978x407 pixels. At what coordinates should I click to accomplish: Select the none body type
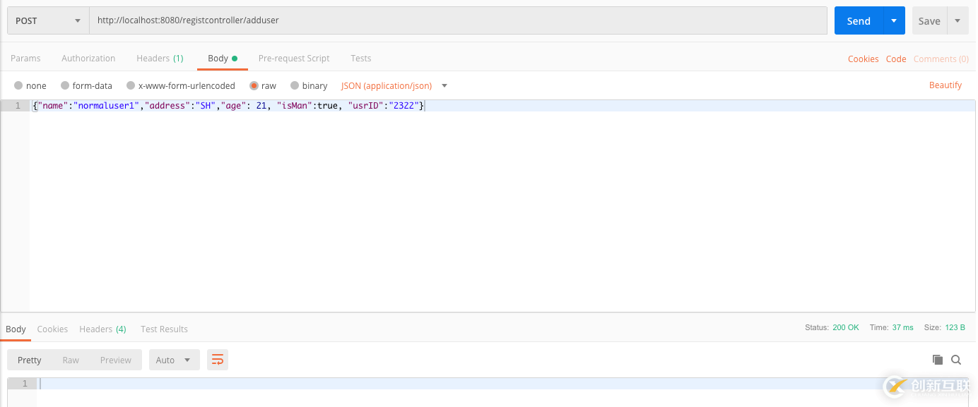(x=30, y=85)
